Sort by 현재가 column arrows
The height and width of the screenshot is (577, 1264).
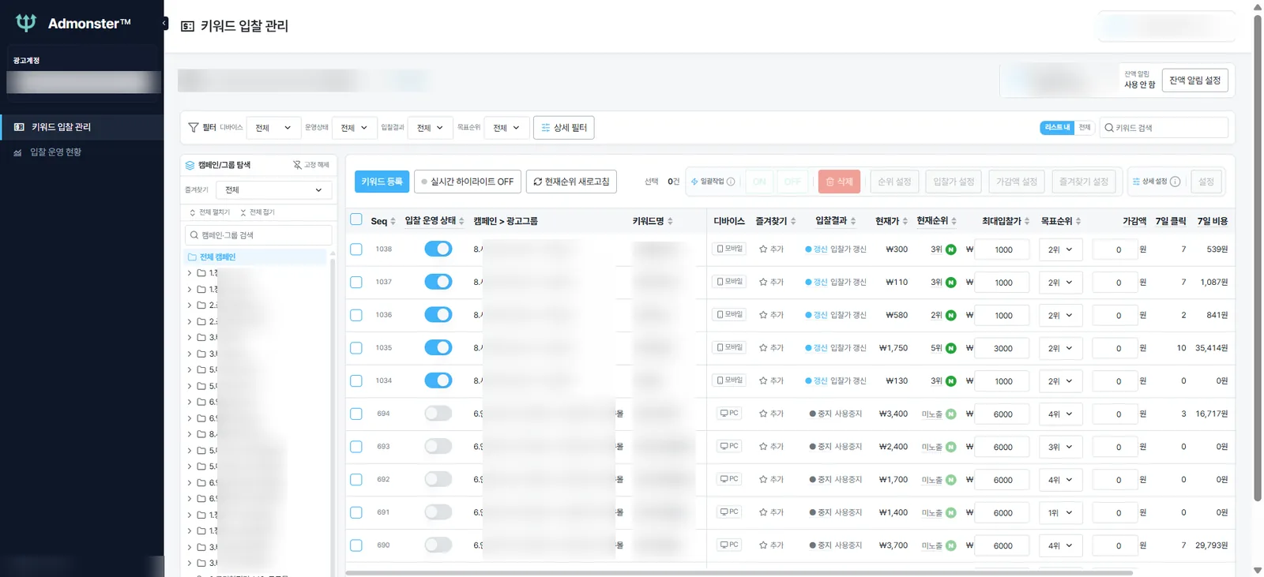905,221
